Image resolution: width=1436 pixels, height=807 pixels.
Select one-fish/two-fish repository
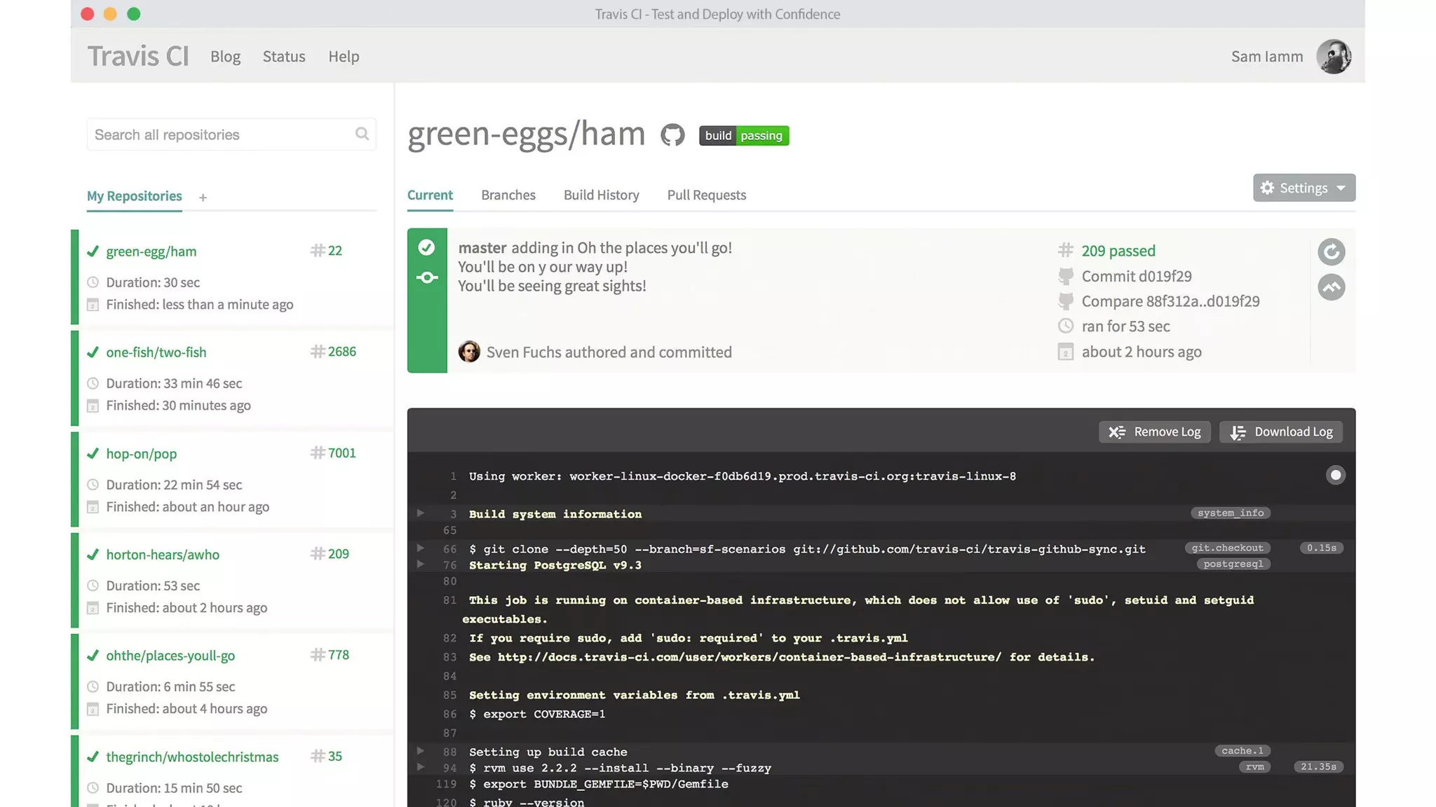click(156, 352)
